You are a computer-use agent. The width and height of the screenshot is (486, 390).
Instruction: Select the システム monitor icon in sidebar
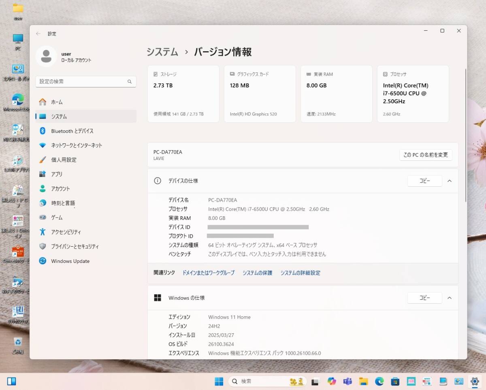pyautogui.click(x=43, y=116)
